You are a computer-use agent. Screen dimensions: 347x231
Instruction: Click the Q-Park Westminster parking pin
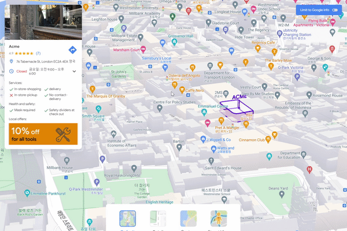[x=97, y=182]
